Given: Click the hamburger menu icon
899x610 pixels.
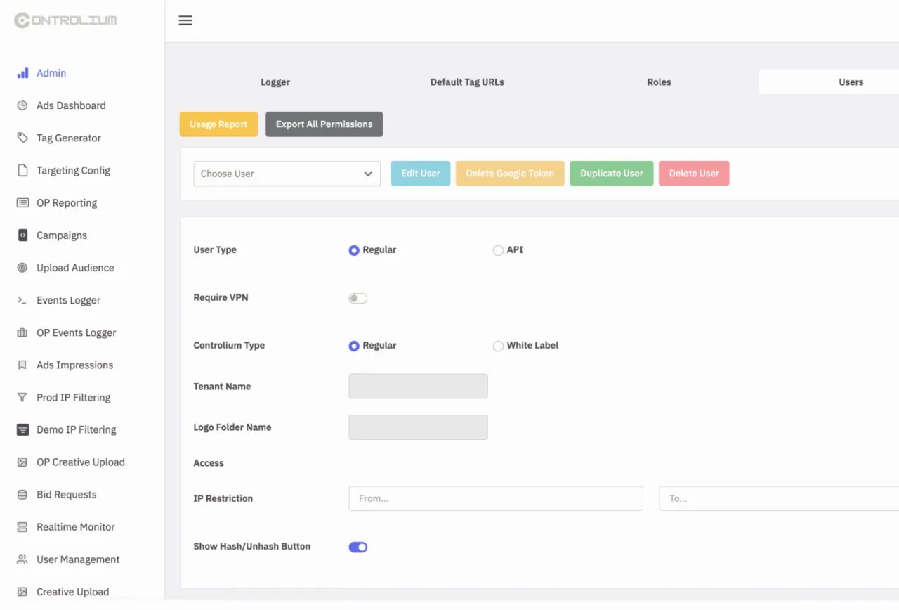Looking at the screenshot, I should tap(185, 20).
